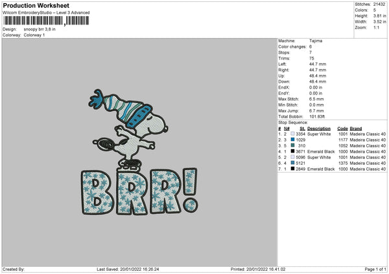Click the 'St.' column header

coord(302,129)
